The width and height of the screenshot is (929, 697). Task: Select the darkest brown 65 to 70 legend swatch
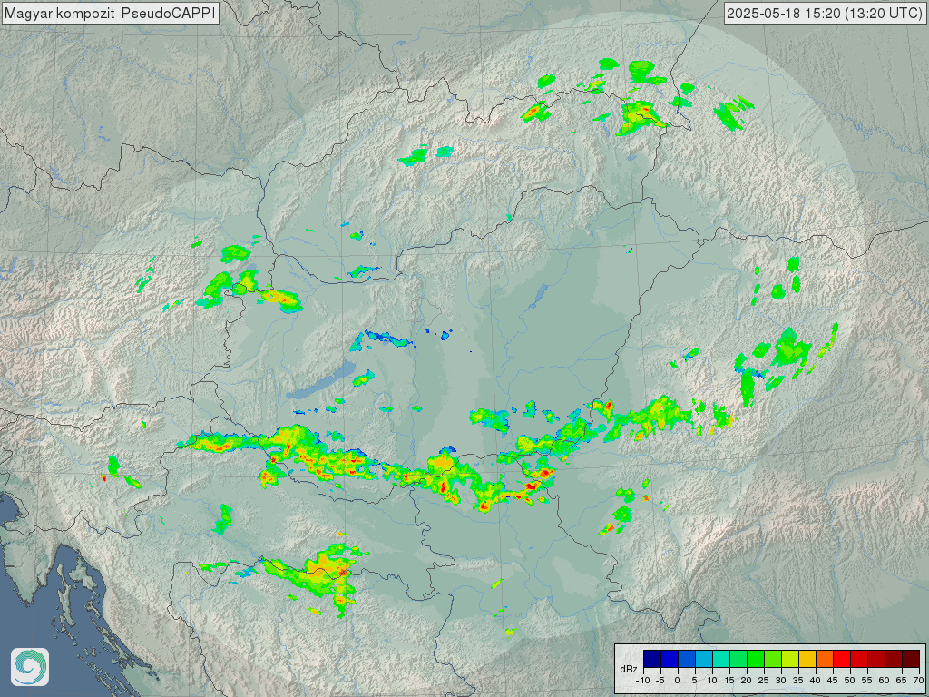911,659
